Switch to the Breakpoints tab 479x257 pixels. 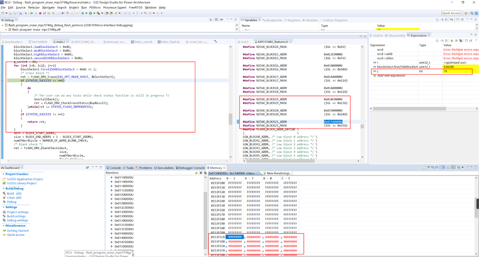(272, 20)
